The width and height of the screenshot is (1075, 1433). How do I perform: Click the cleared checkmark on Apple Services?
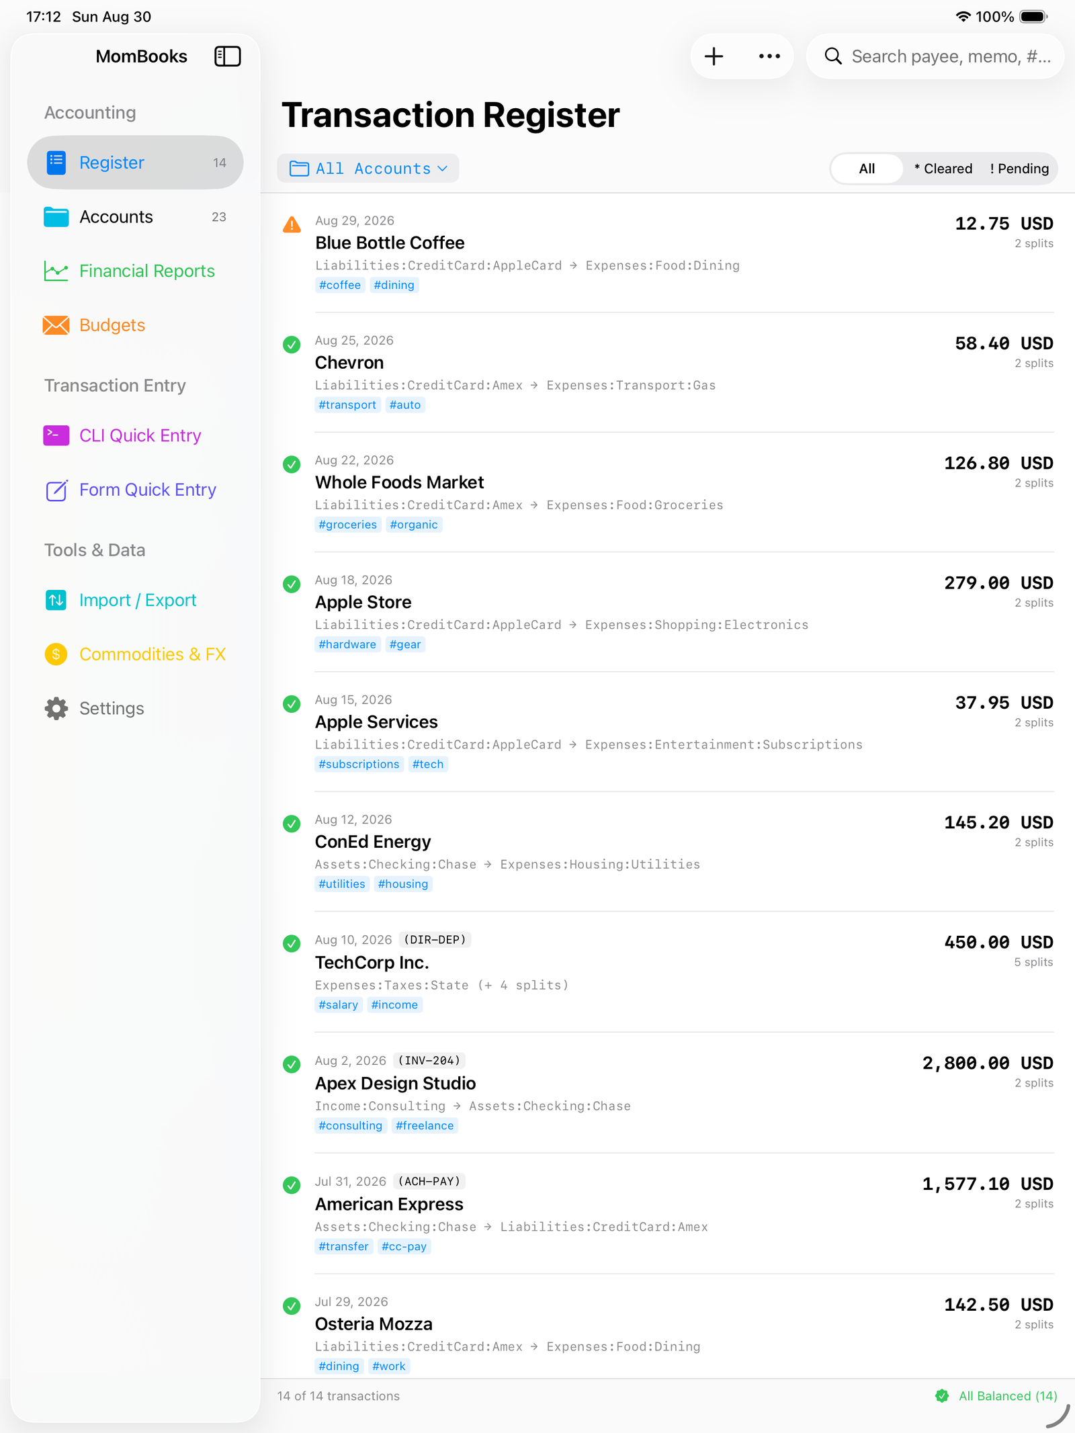coord(292,704)
